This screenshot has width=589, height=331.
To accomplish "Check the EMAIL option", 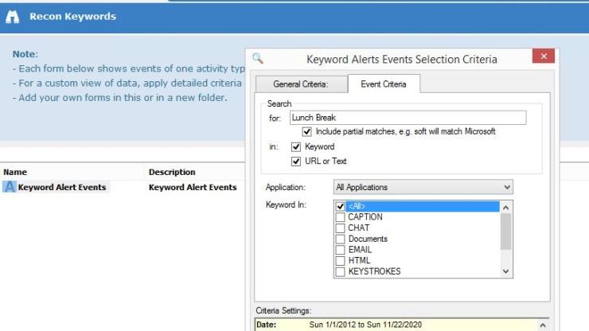I will pos(340,250).
